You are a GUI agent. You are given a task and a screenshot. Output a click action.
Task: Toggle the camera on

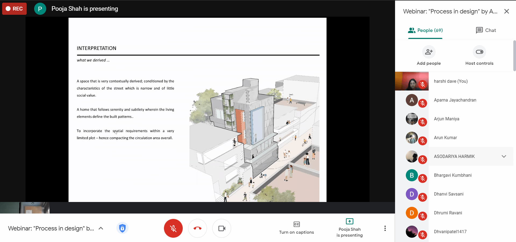(x=222, y=228)
